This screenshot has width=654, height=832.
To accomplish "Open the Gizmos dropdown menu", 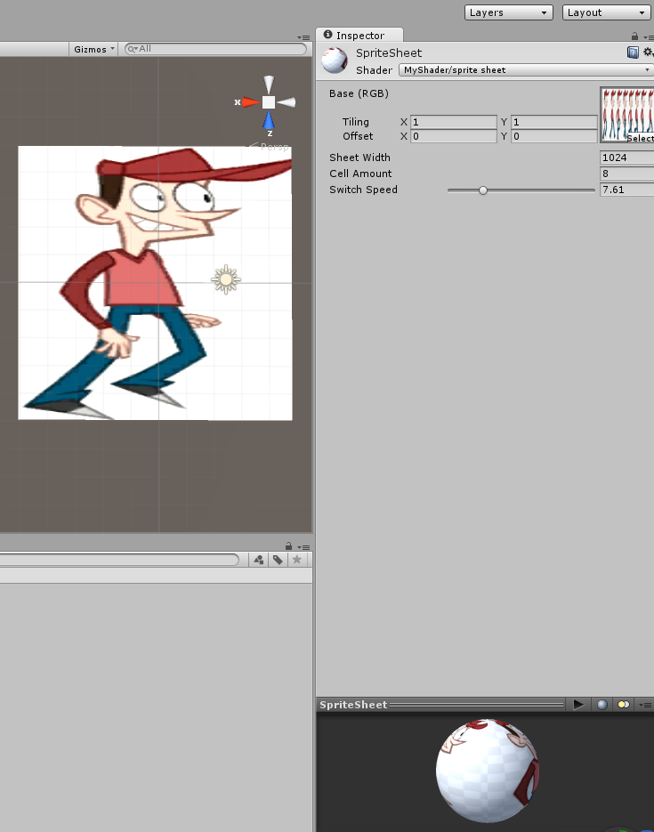I will point(93,49).
